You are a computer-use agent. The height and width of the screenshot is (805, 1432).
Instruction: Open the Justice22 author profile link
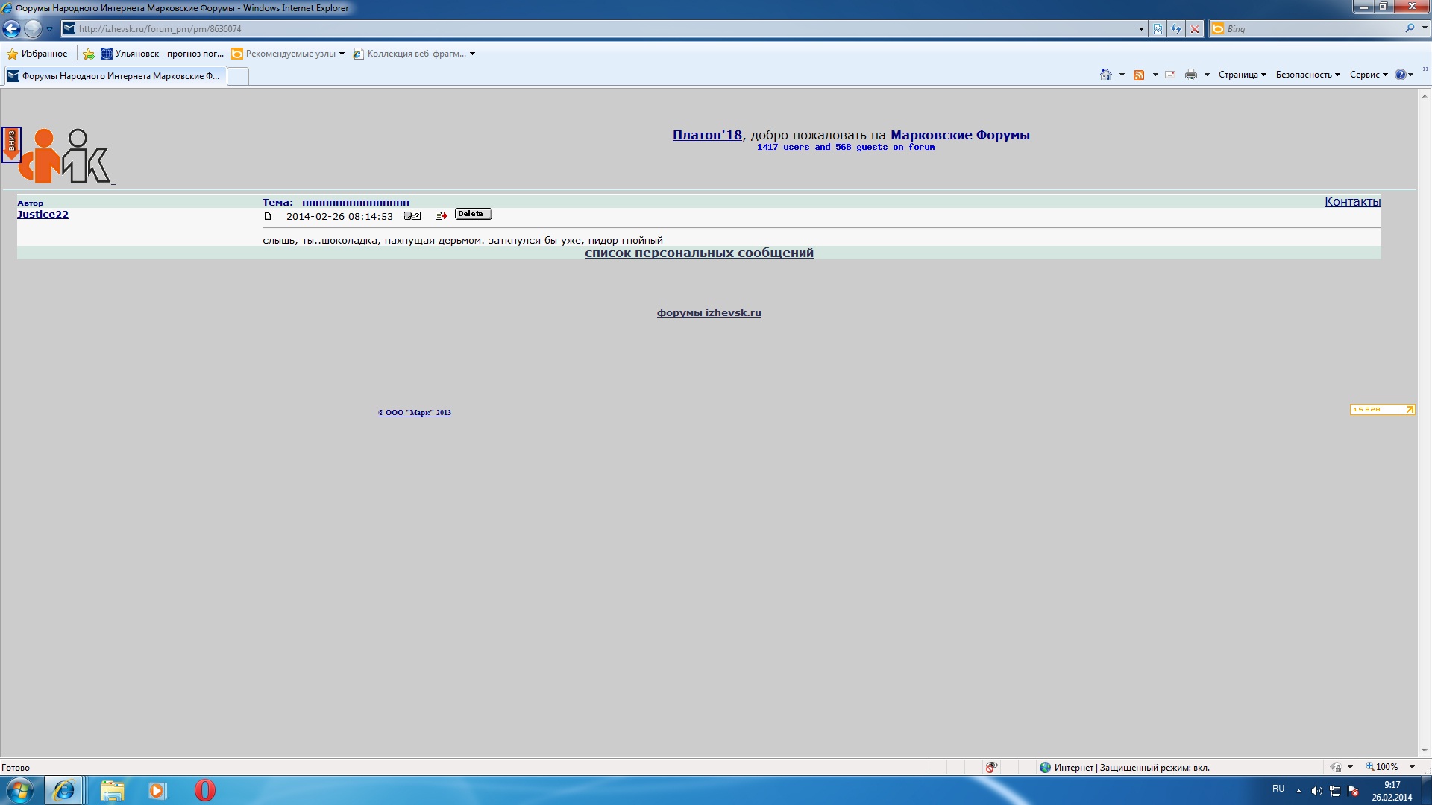pos(43,215)
